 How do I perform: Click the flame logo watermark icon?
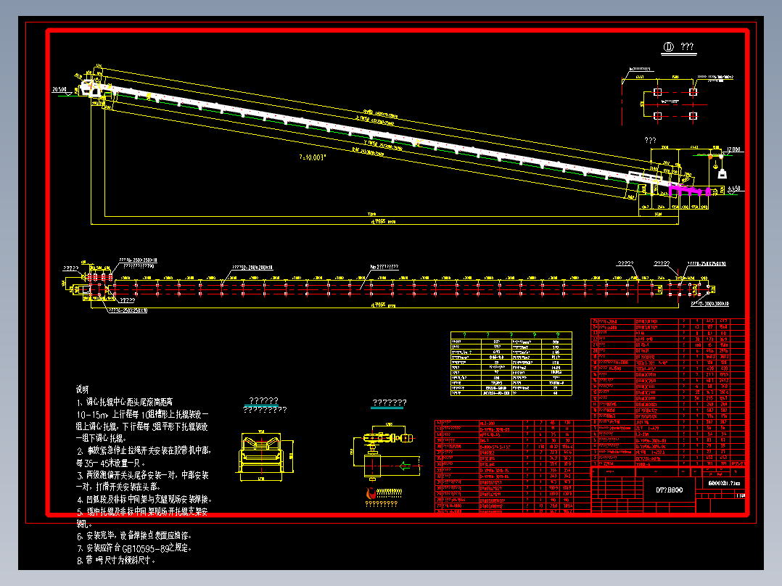(x=371, y=493)
